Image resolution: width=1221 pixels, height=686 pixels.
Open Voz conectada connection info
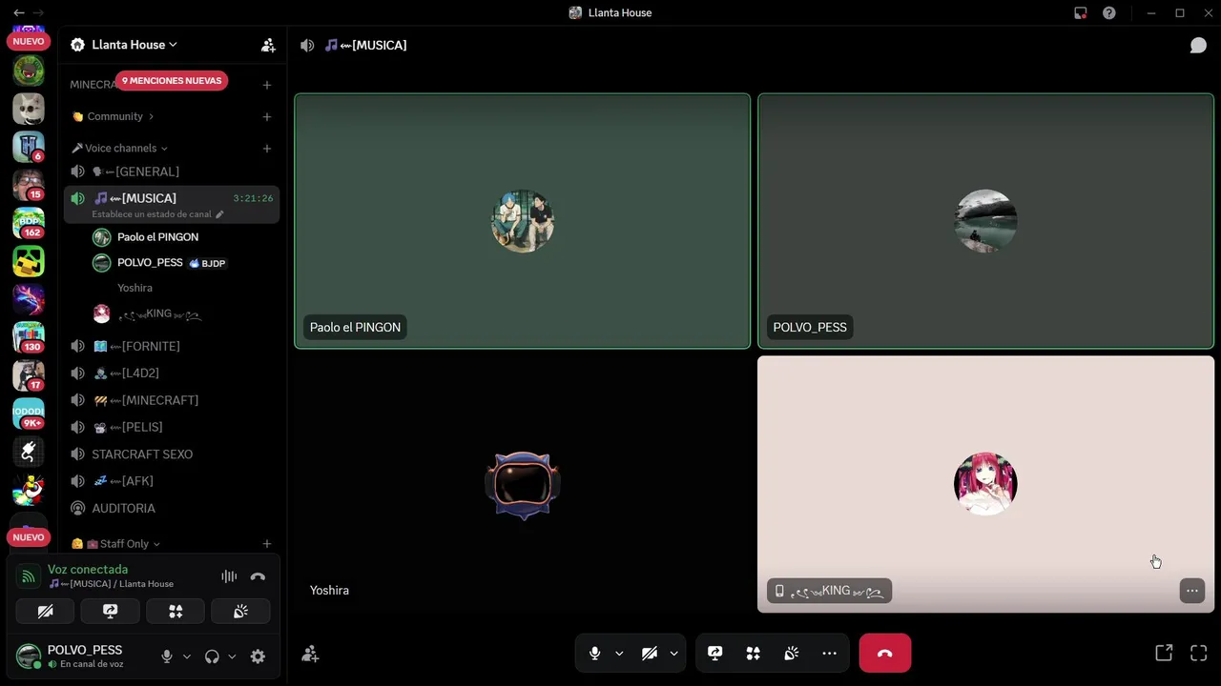(x=88, y=569)
